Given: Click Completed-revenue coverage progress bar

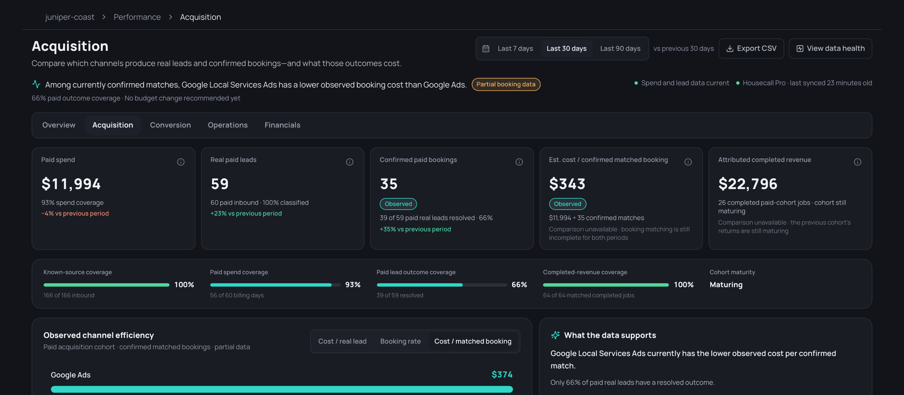Looking at the screenshot, I should (x=606, y=285).
